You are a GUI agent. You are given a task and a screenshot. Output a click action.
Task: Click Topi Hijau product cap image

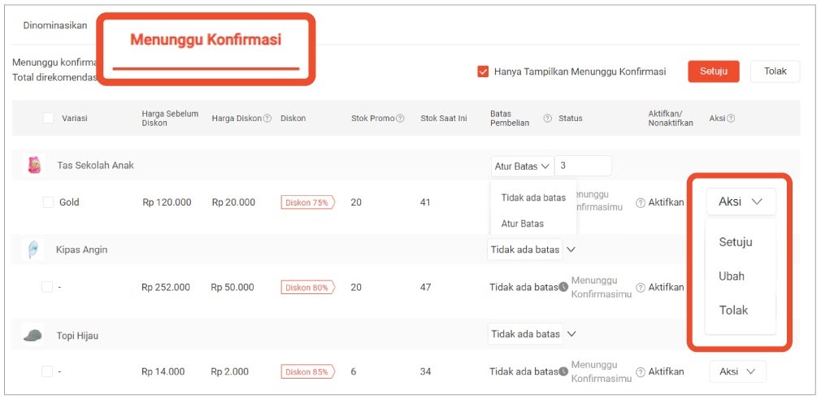(33, 334)
